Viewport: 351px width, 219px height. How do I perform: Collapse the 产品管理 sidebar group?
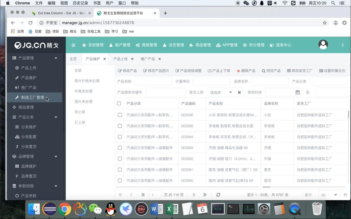click(56, 58)
